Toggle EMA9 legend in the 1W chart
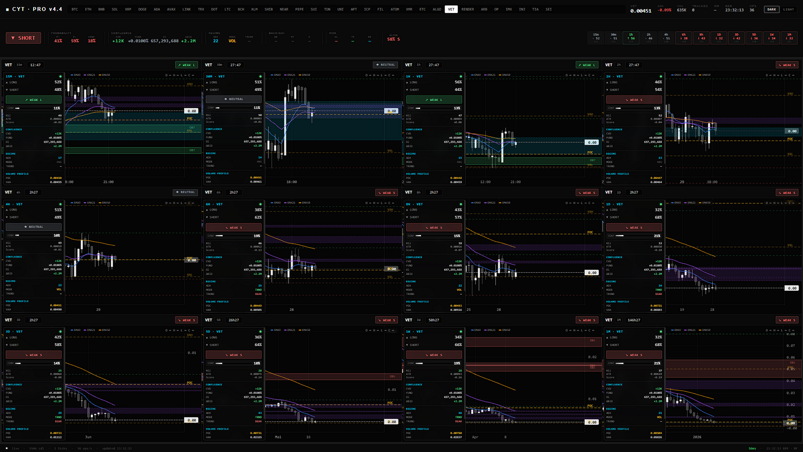The image size is (803, 452). [x=476, y=330]
